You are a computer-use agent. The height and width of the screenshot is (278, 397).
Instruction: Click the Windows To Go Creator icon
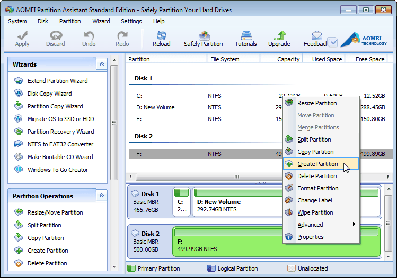tap(19, 170)
